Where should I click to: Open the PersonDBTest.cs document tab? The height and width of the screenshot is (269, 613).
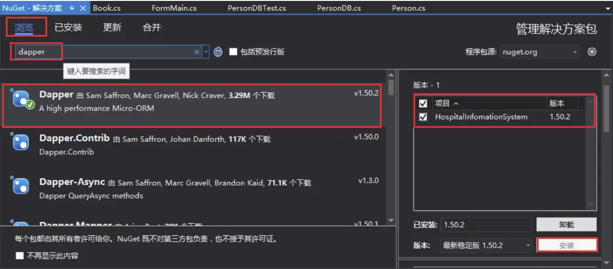point(257,8)
